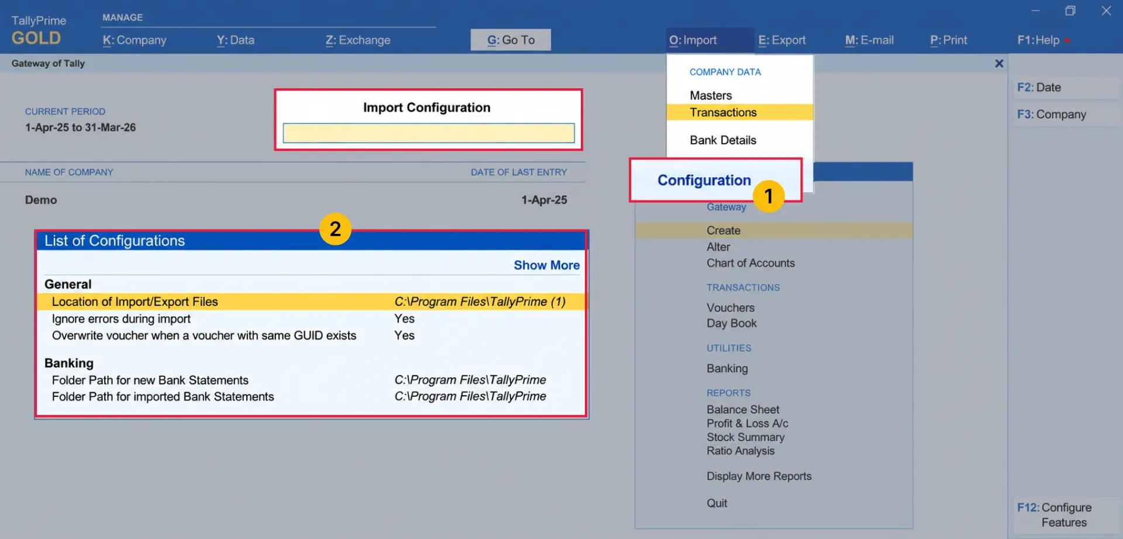Click the Show More link

tap(546, 265)
